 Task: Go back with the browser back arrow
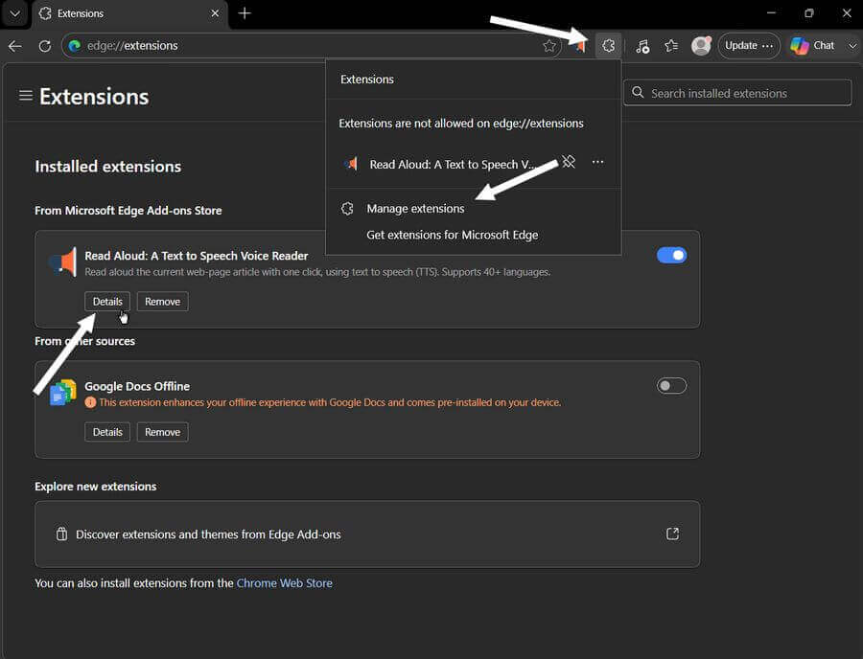14,46
